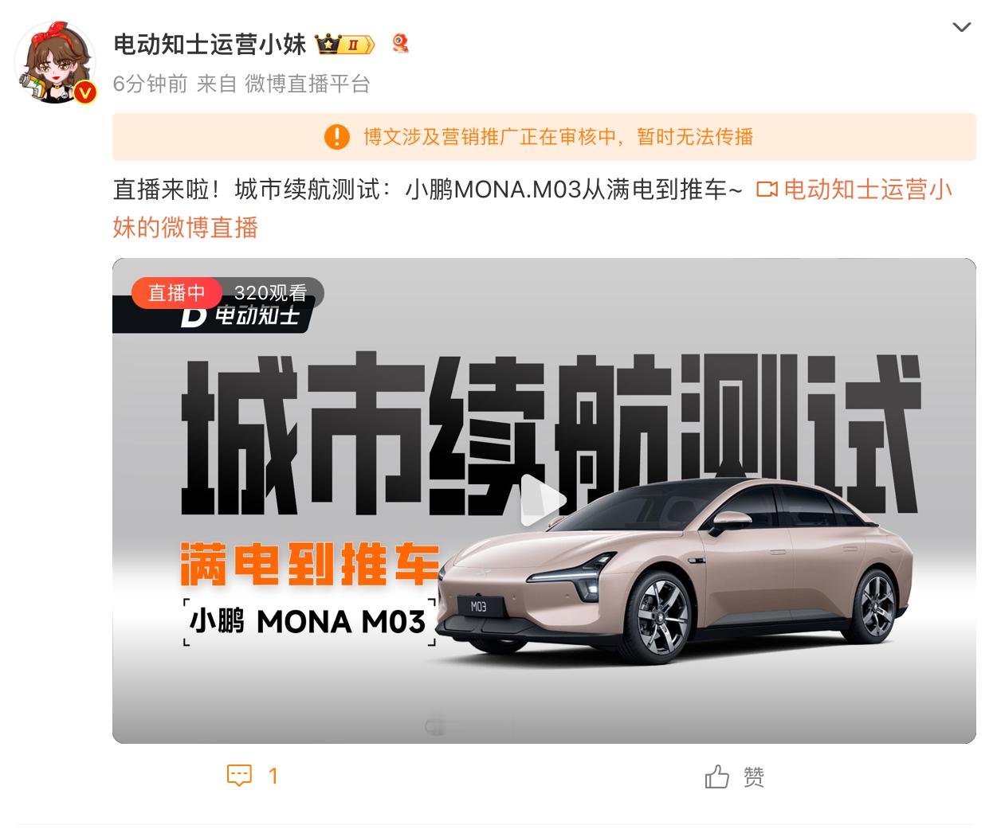Open the post options chevron menu

[x=961, y=27]
